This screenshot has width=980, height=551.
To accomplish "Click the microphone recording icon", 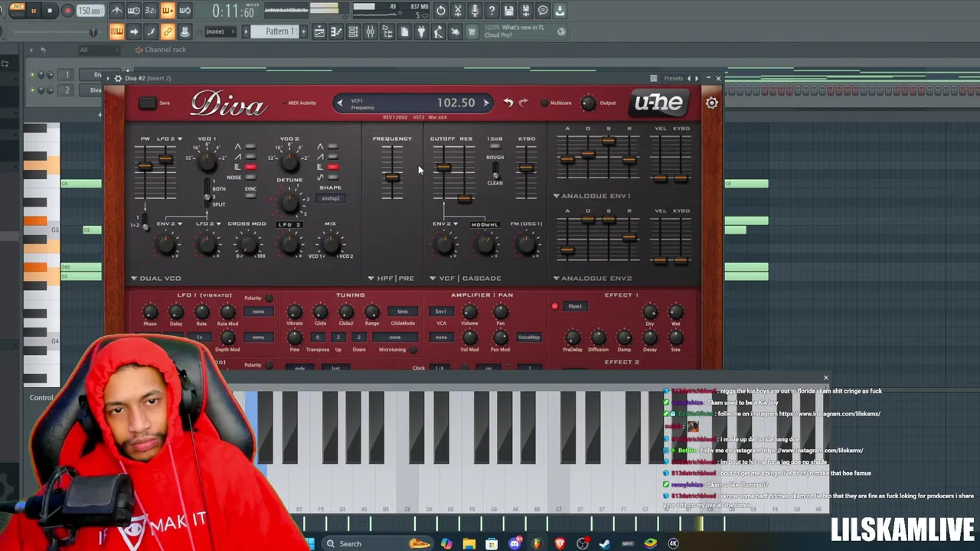I will [x=475, y=11].
